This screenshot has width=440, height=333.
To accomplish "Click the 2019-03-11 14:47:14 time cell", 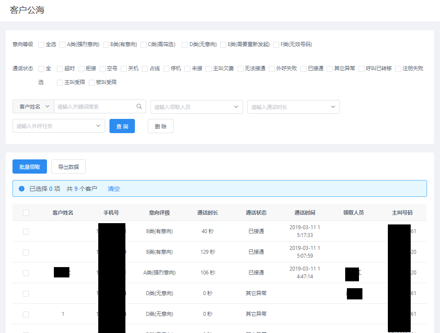I will click(305, 272).
